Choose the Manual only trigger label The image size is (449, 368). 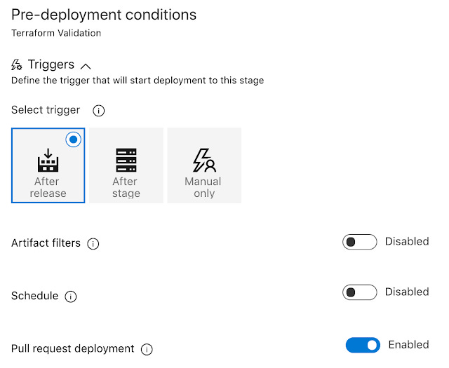203,187
